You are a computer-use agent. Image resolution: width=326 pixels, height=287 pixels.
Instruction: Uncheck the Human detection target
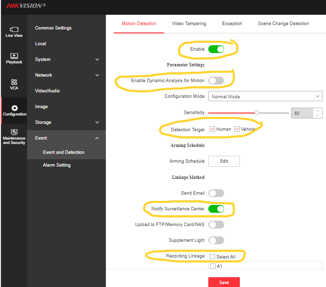tap(213, 129)
